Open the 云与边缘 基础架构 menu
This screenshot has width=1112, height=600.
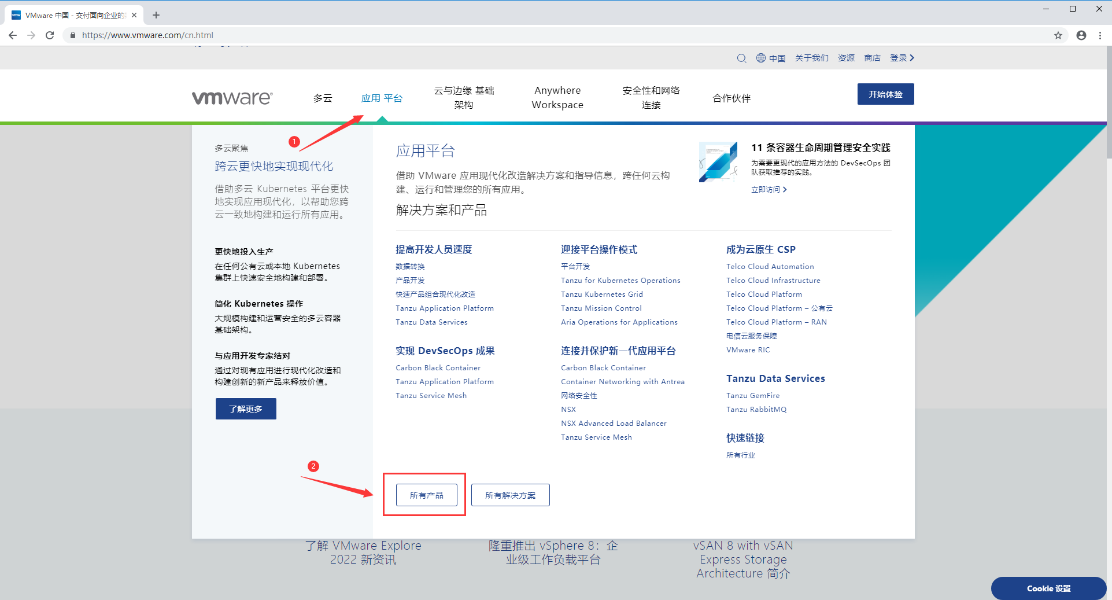(464, 98)
